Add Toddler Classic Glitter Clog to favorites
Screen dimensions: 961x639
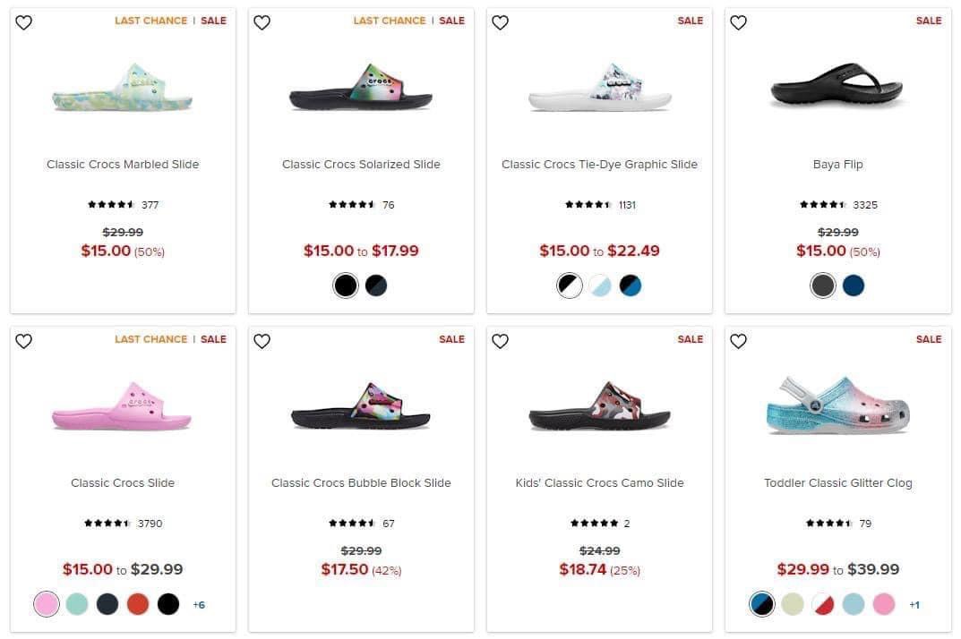coord(739,341)
